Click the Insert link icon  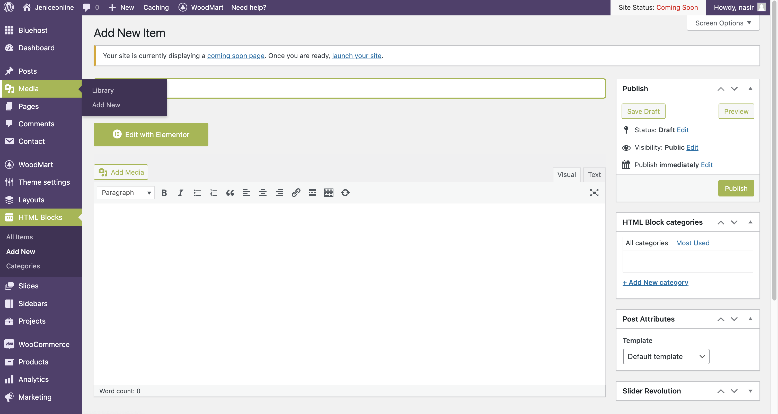(x=296, y=193)
